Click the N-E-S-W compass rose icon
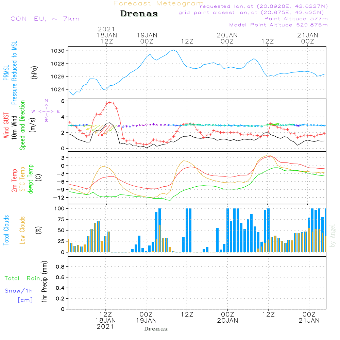 point(46,111)
